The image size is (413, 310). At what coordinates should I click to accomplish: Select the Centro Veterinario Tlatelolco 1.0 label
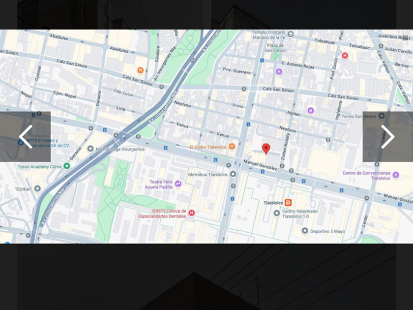pos(300,214)
